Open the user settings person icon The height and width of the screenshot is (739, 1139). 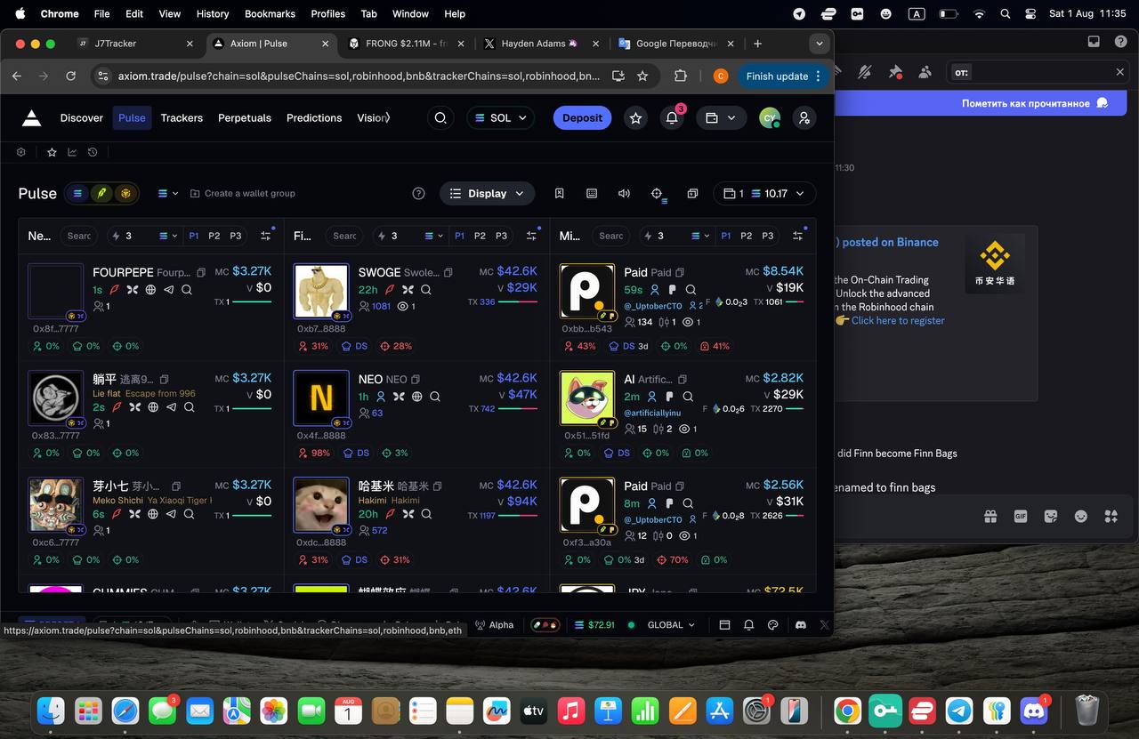pos(804,117)
